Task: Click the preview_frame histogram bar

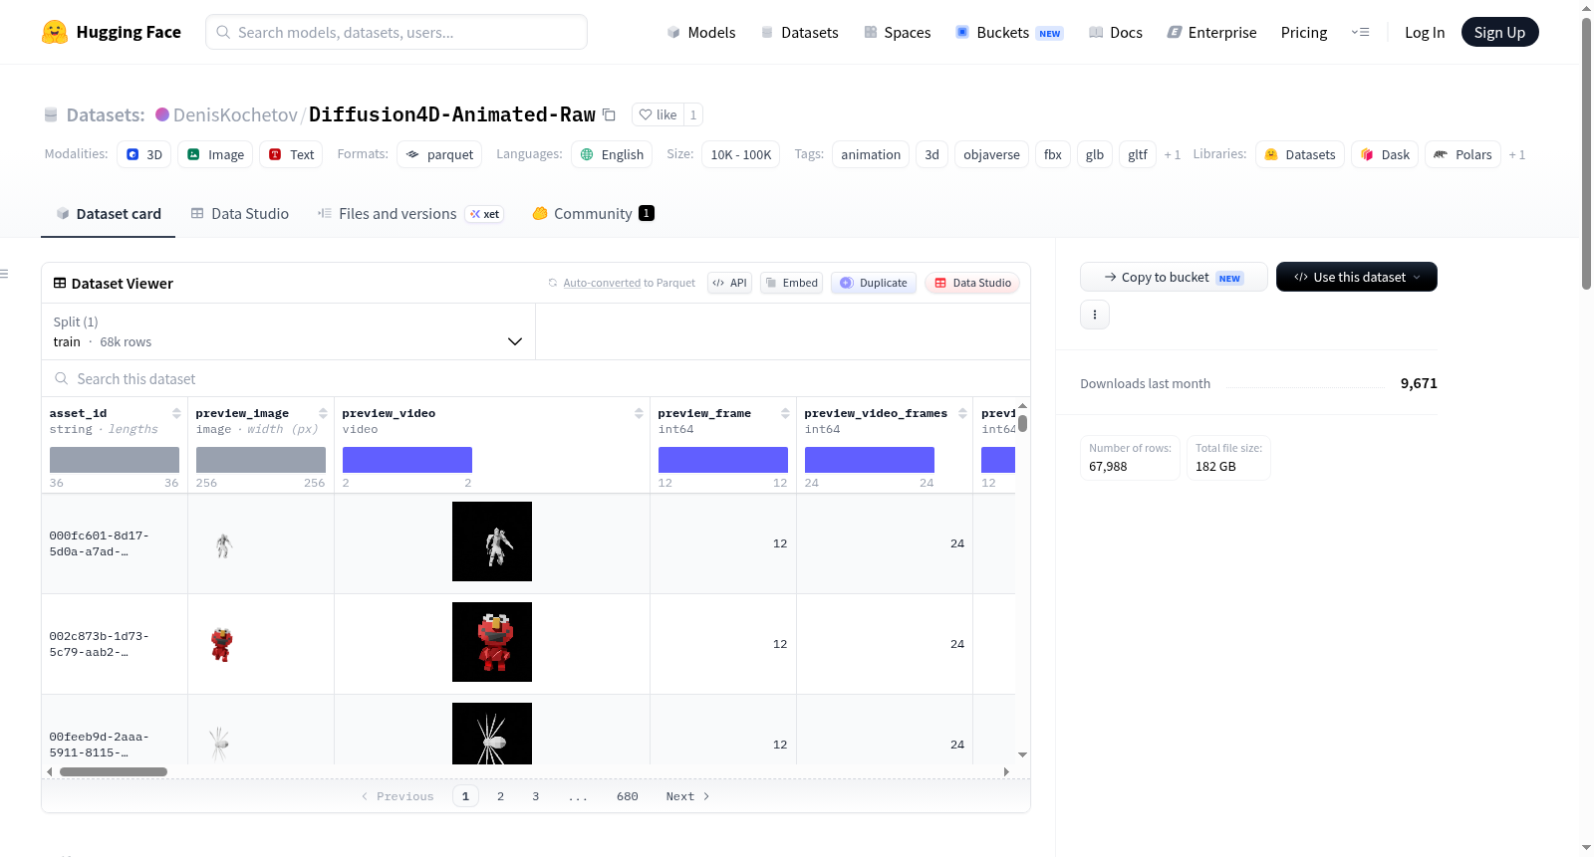Action: coord(723,460)
